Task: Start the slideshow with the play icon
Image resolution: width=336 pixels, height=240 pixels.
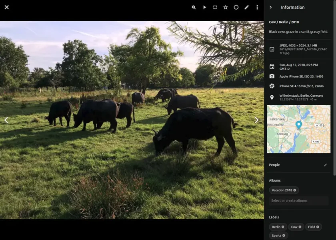Action: click(x=204, y=7)
